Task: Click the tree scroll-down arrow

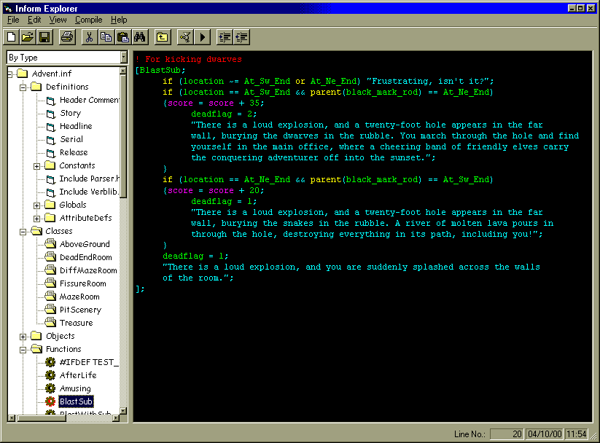Action: pos(122,411)
